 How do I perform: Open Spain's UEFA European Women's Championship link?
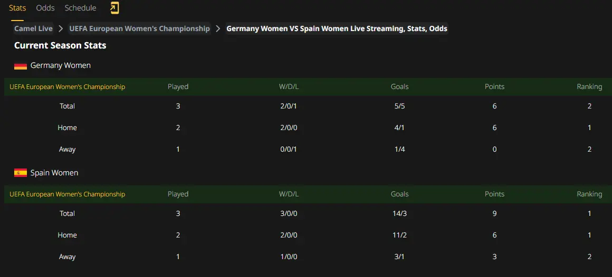pos(67,194)
